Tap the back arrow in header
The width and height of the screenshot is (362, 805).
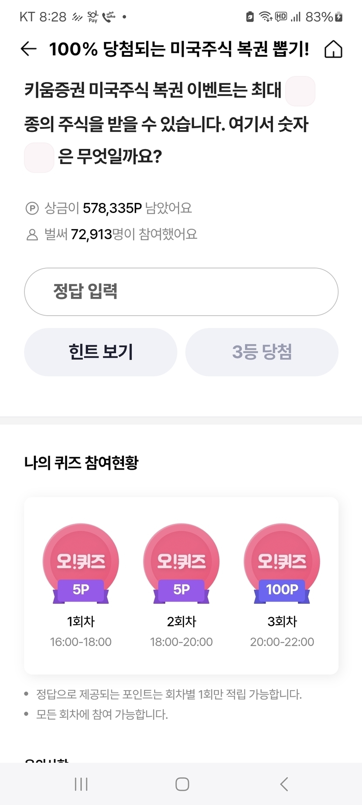click(29, 49)
